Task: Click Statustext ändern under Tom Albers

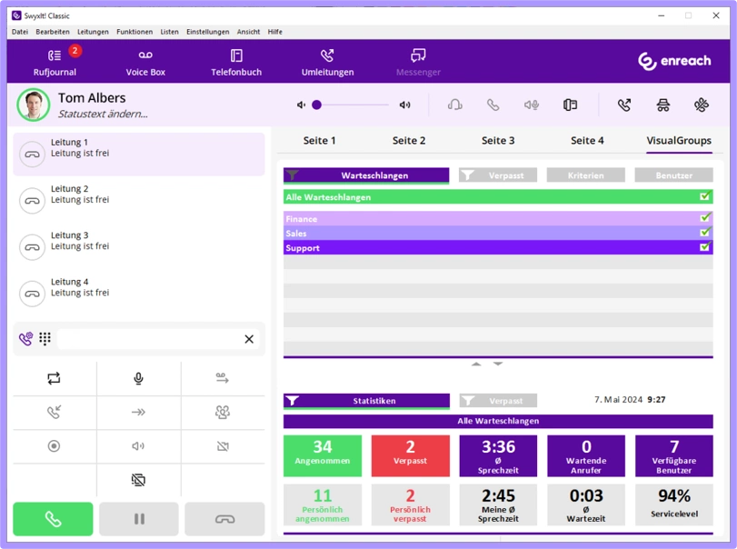Action: coord(103,115)
